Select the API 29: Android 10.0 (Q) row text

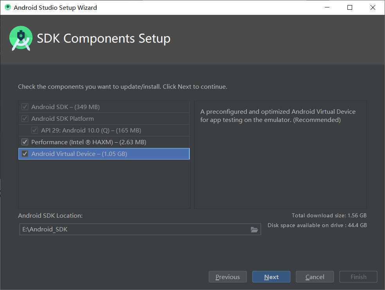tap(91, 131)
